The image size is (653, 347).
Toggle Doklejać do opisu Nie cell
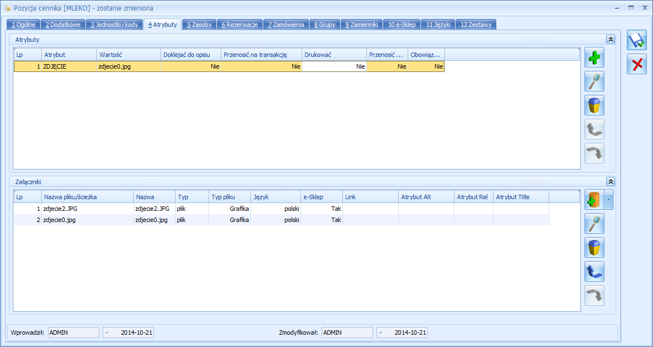point(191,66)
